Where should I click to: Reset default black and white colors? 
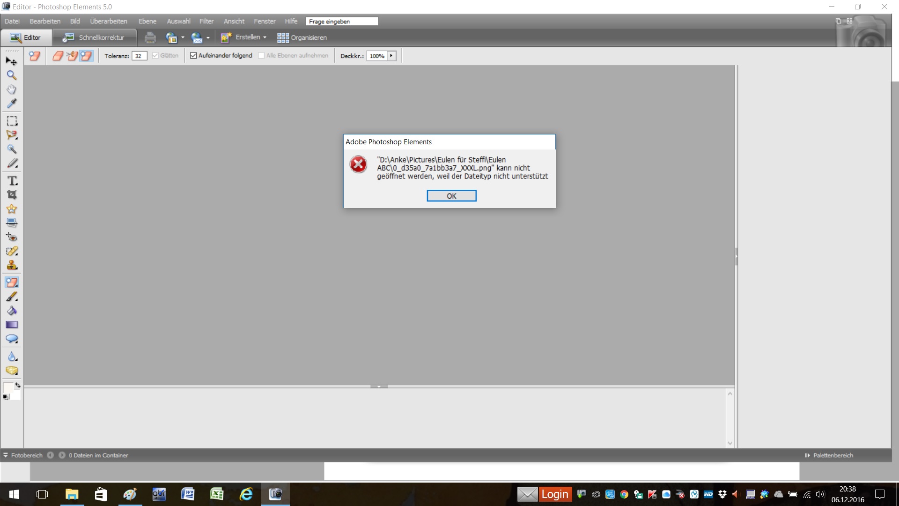pyautogui.click(x=6, y=397)
